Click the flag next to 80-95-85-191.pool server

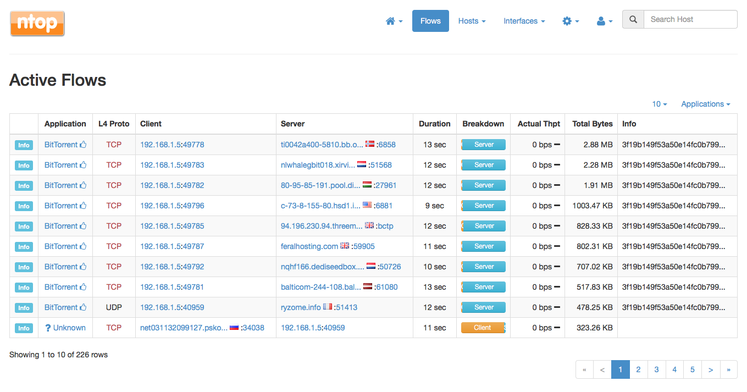[x=367, y=185]
